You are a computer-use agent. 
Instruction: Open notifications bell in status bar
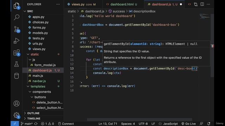click(x=208, y=124)
